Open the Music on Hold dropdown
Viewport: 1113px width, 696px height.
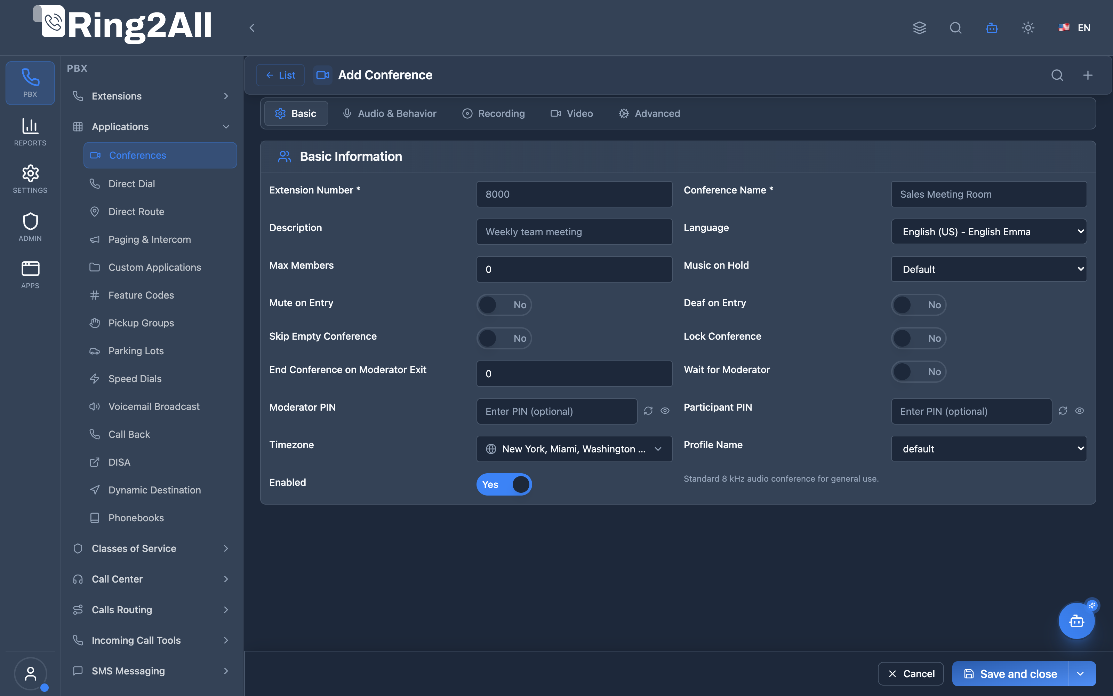[989, 269]
